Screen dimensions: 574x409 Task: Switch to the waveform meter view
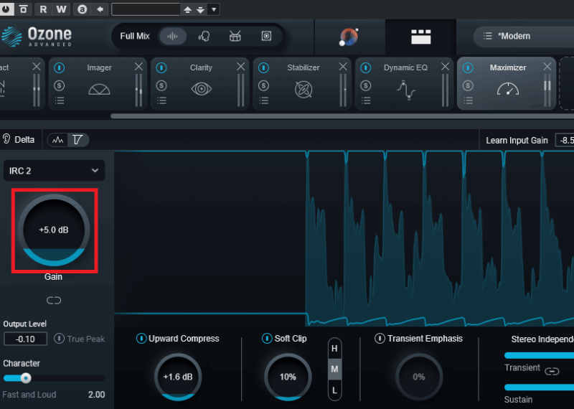pyautogui.click(x=58, y=140)
